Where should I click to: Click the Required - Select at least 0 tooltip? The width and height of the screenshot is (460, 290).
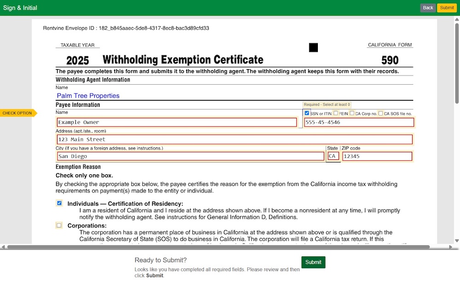click(327, 104)
